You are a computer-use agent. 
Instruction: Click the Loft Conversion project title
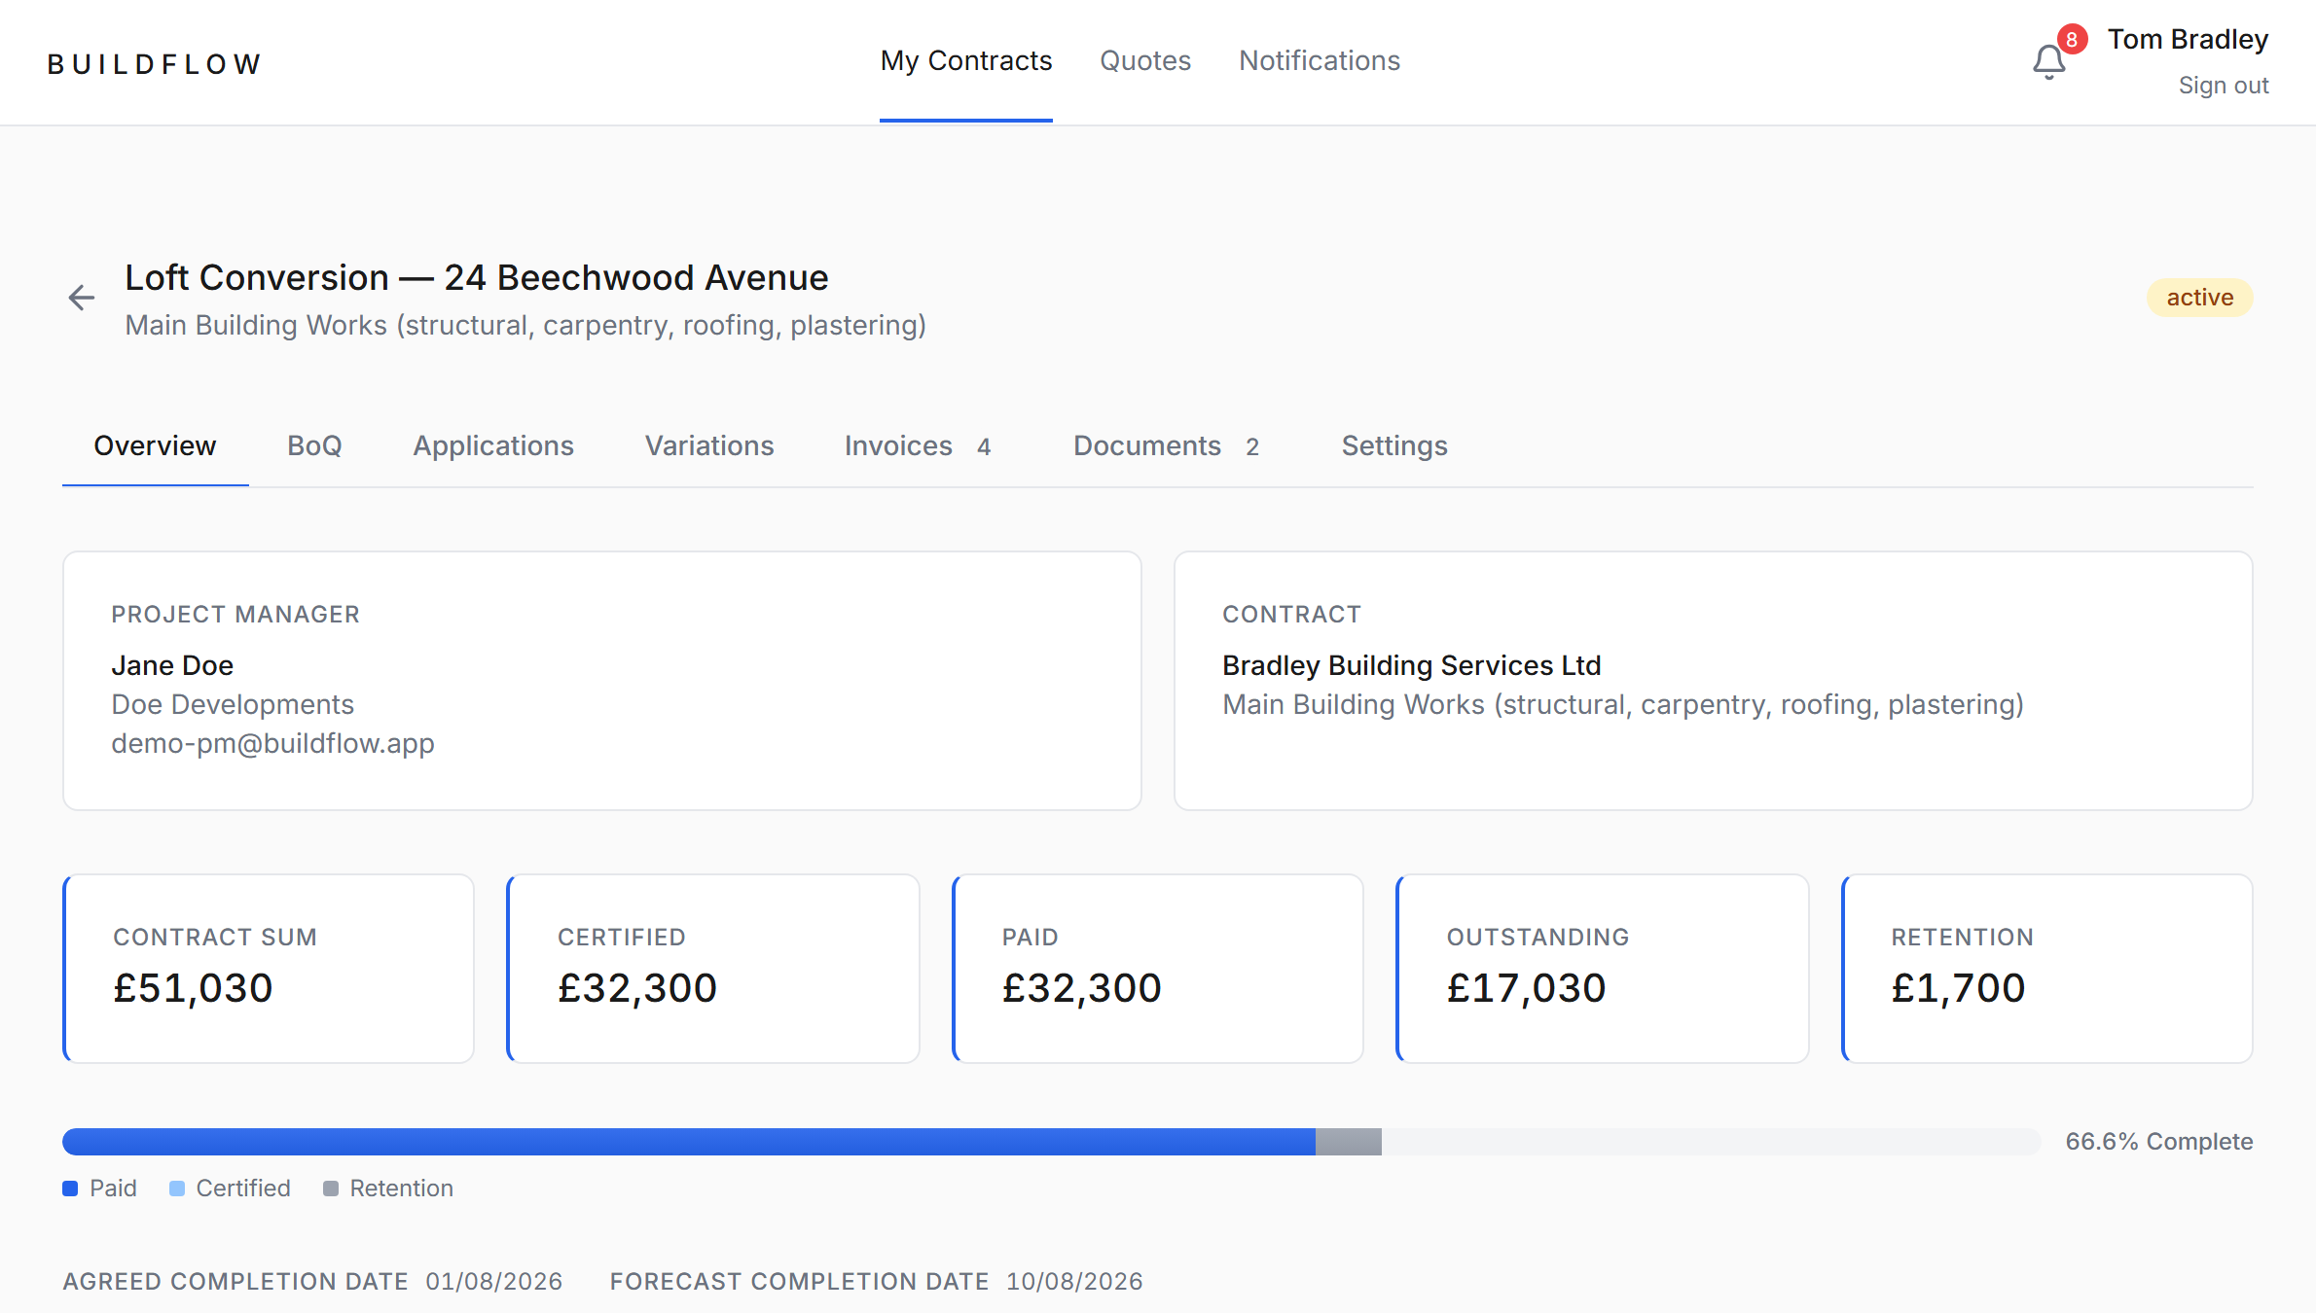(x=477, y=278)
